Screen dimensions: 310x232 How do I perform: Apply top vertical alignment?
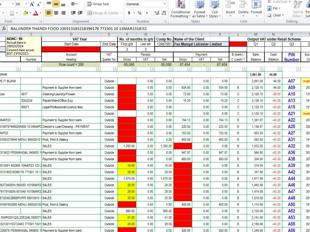click(49, 4)
